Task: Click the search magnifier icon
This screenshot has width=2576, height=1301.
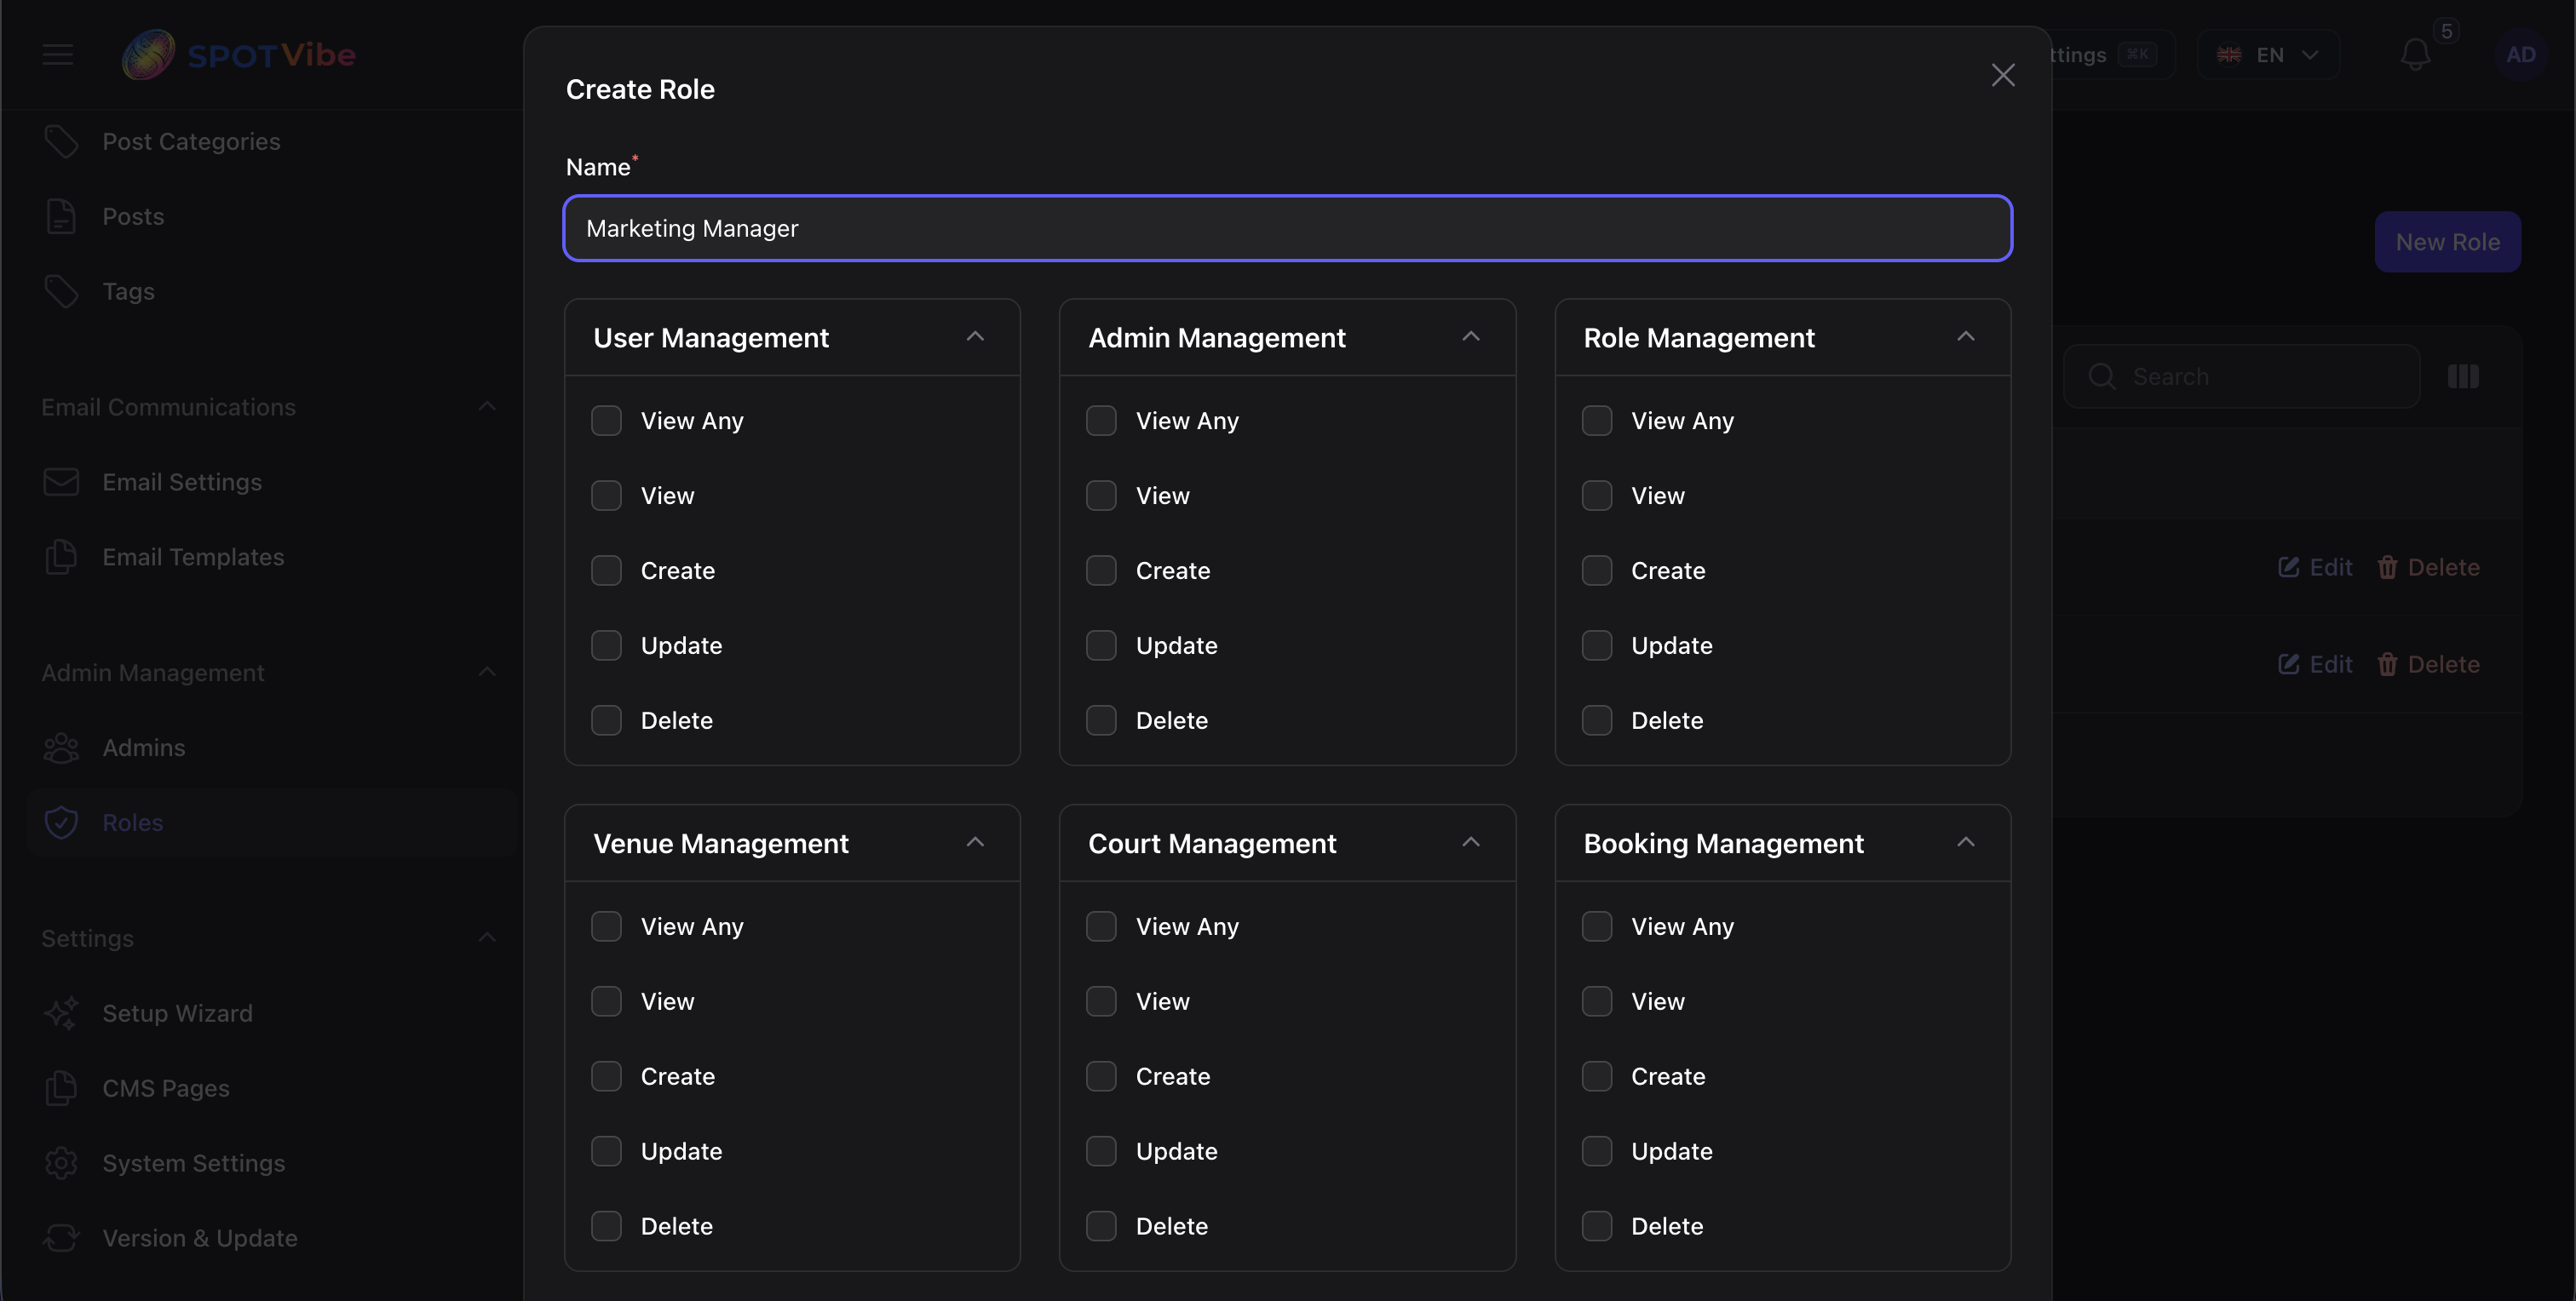Action: (x=2101, y=376)
